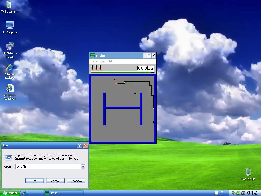The width and height of the screenshot is (261, 196).
Task: Click the snake's red head
Action: [x=117, y=83]
